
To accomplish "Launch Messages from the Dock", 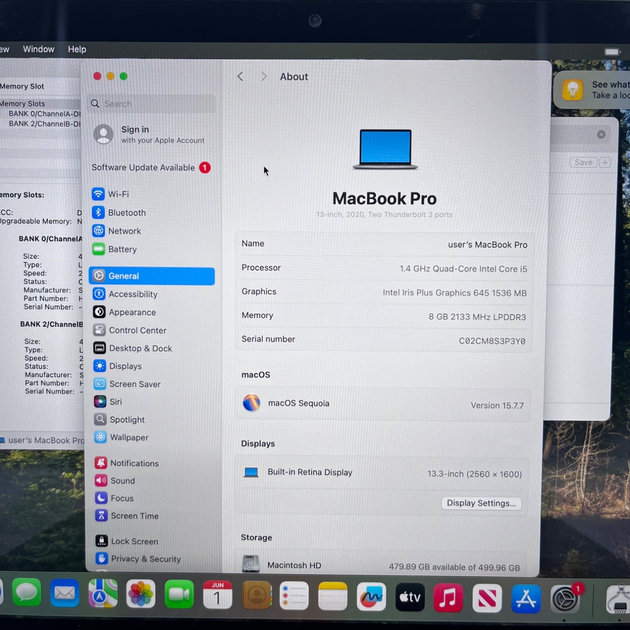I will (x=27, y=593).
